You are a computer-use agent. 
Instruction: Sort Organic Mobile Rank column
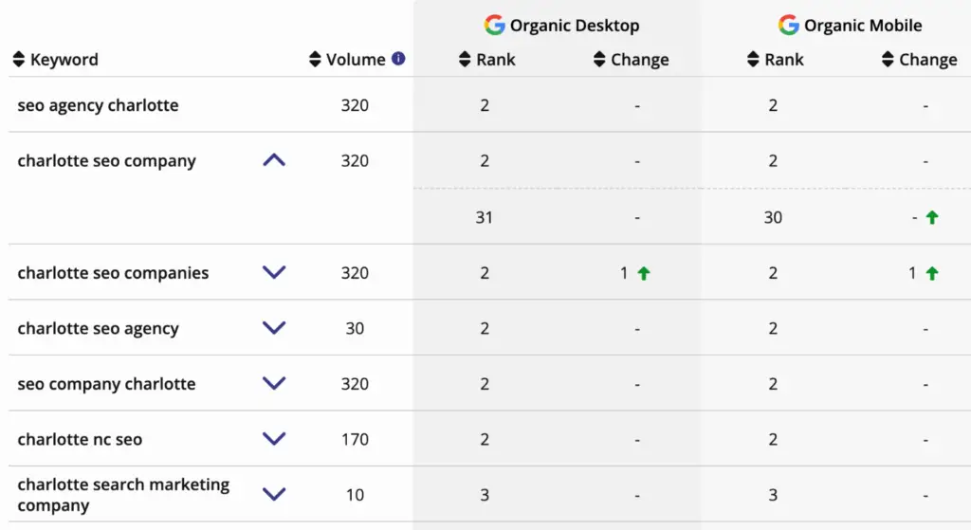(x=753, y=60)
